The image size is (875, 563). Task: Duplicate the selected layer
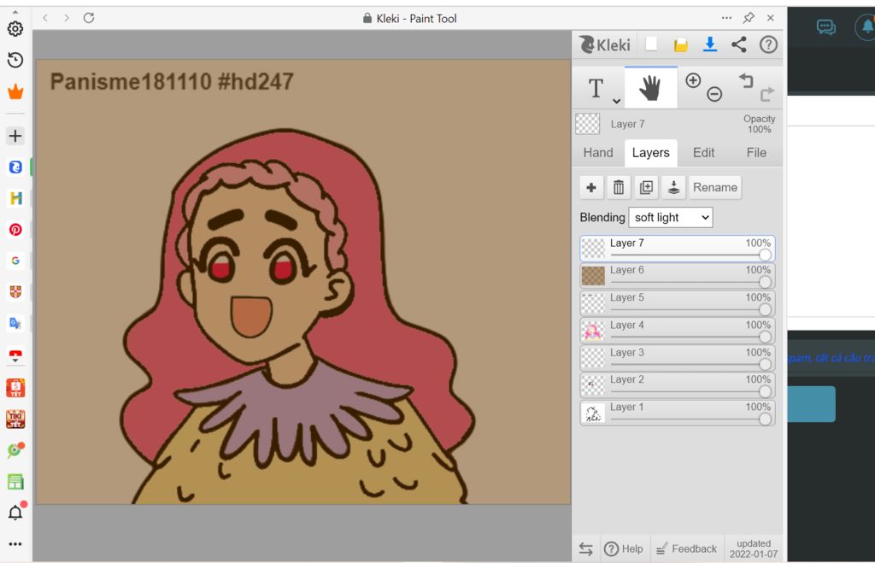point(646,187)
